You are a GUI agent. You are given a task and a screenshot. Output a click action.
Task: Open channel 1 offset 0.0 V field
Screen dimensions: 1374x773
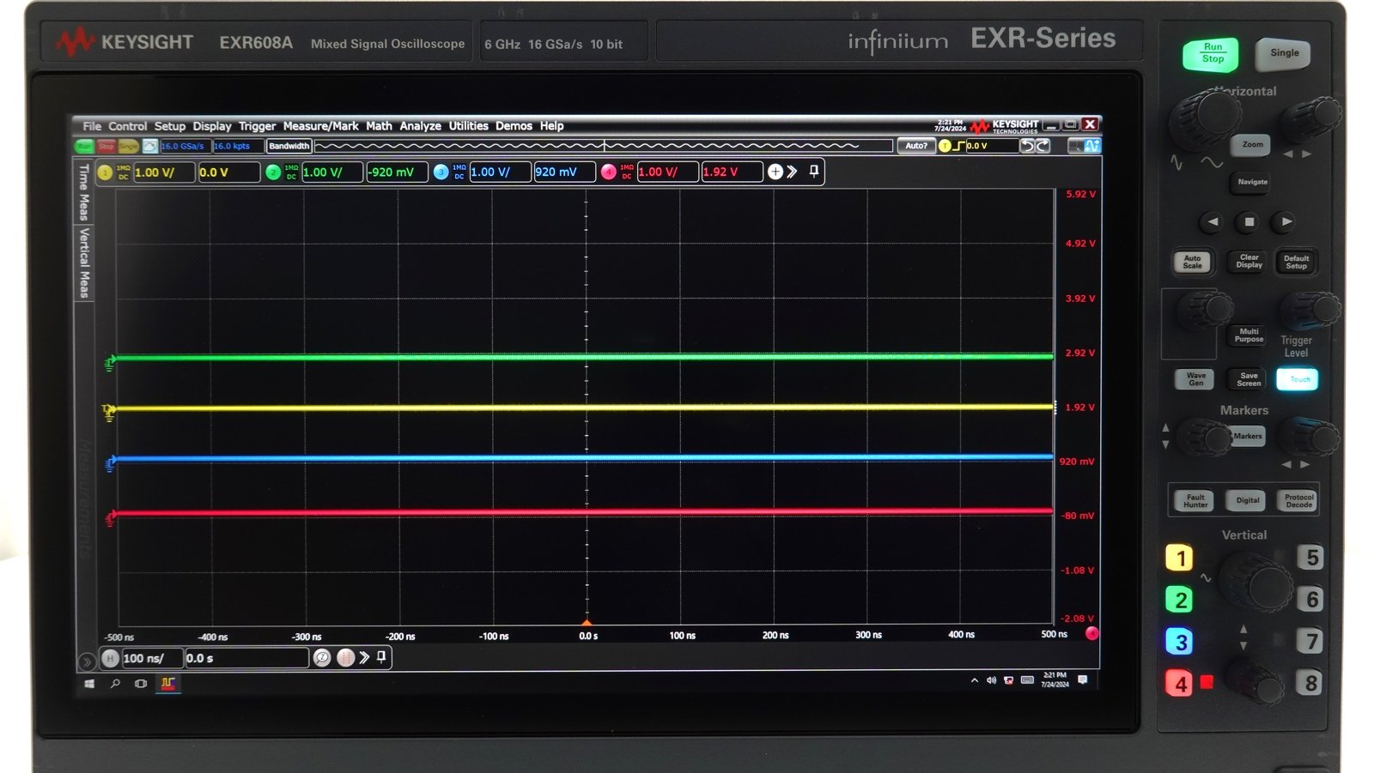228,172
